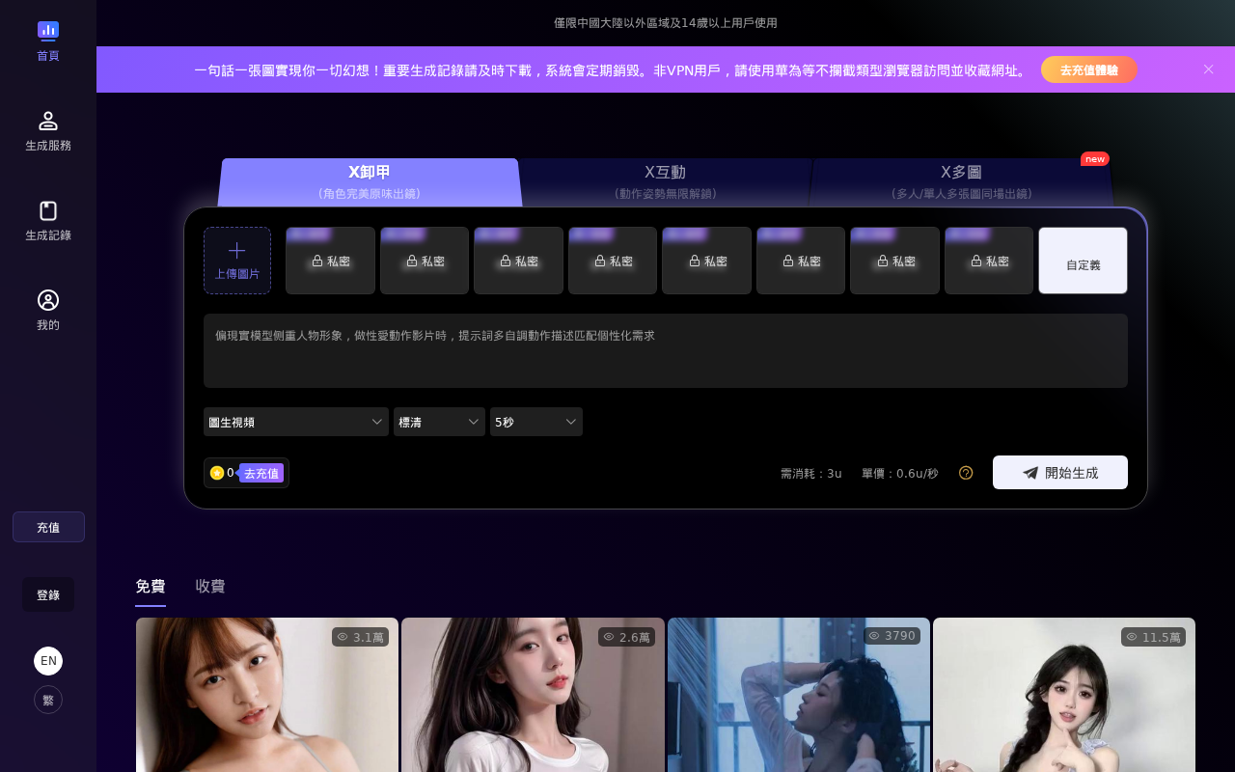The image size is (1235, 772).
Task: Select the X互動 tab
Action: [x=665, y=181]
